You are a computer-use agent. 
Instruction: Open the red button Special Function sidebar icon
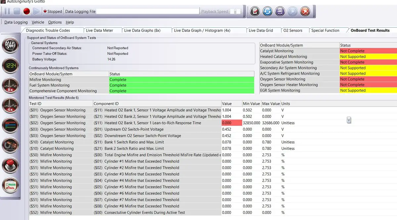(x=10, y=166)
